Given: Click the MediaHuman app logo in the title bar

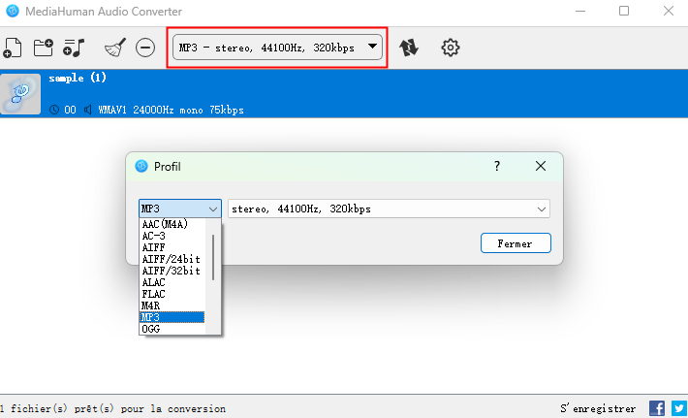Looking at the screenshot, I should click(13, 11).
